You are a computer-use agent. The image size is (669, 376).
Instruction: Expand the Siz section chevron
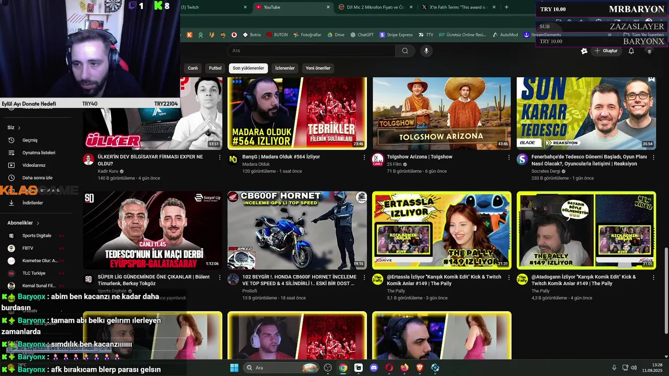click(x=19, y=127)
